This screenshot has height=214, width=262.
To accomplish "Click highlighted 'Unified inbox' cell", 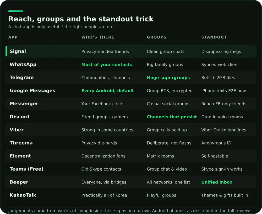I will tap(217, 182).
